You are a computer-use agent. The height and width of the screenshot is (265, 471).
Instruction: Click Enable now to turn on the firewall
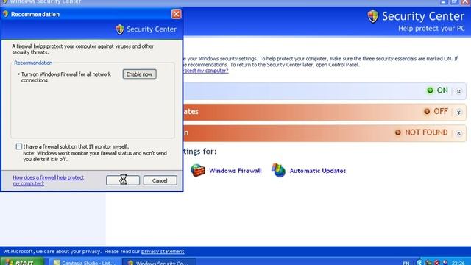pyautogui.click(x=139, y=74)
